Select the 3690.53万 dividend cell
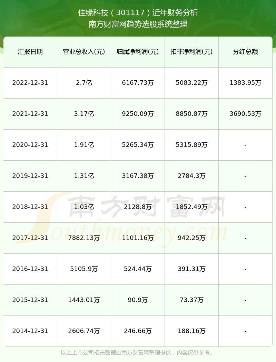276x362 pixels. tap(246, 113)
